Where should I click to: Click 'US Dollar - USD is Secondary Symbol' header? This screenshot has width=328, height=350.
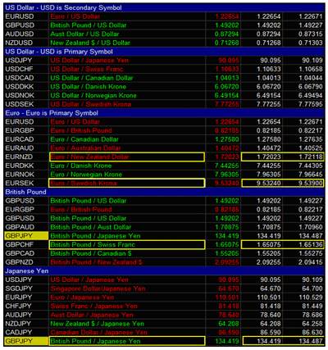(164, 7)
